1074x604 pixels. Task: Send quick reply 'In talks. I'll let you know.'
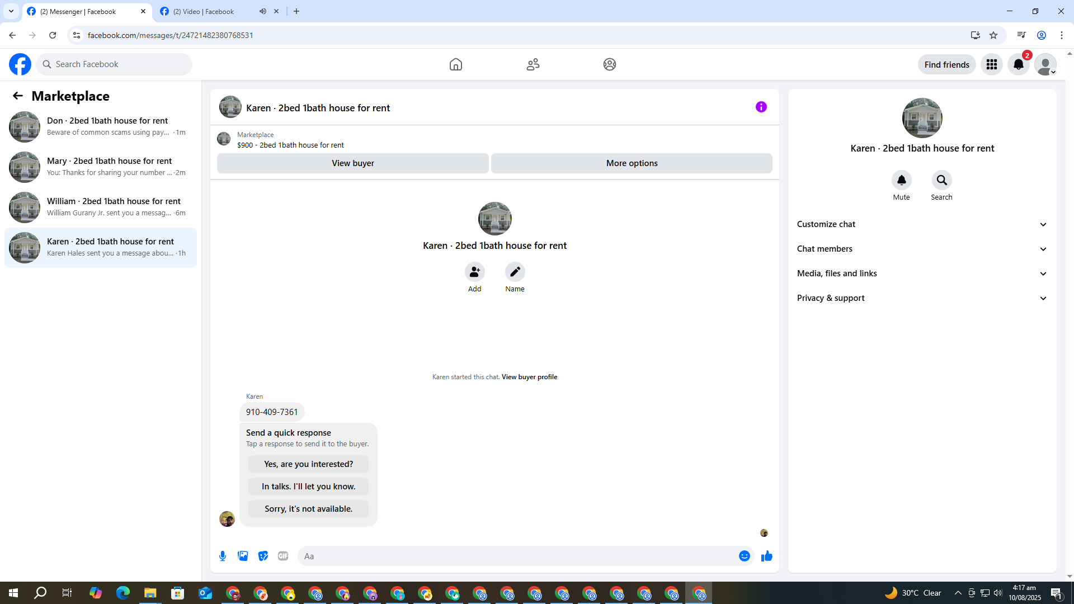(309, 487)
